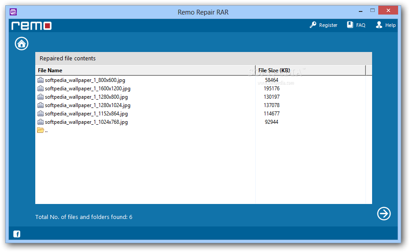
Task: Sort by the File Name column header
Action: (145, 70)
